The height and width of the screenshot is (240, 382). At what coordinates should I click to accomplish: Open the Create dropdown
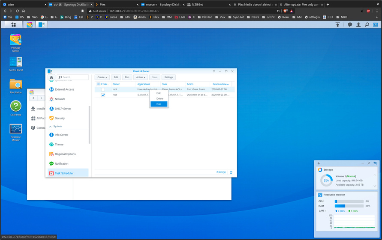click(x=102, y=77)
